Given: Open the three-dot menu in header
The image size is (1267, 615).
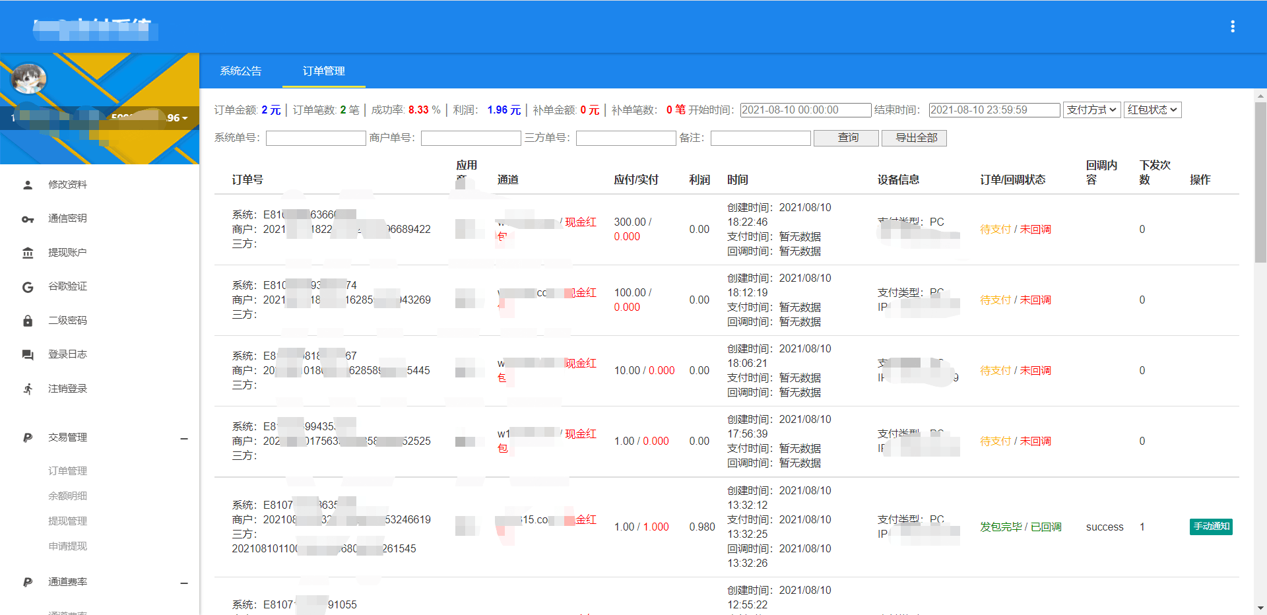Looking at the screenshot, I should [x=1232, y=26].
